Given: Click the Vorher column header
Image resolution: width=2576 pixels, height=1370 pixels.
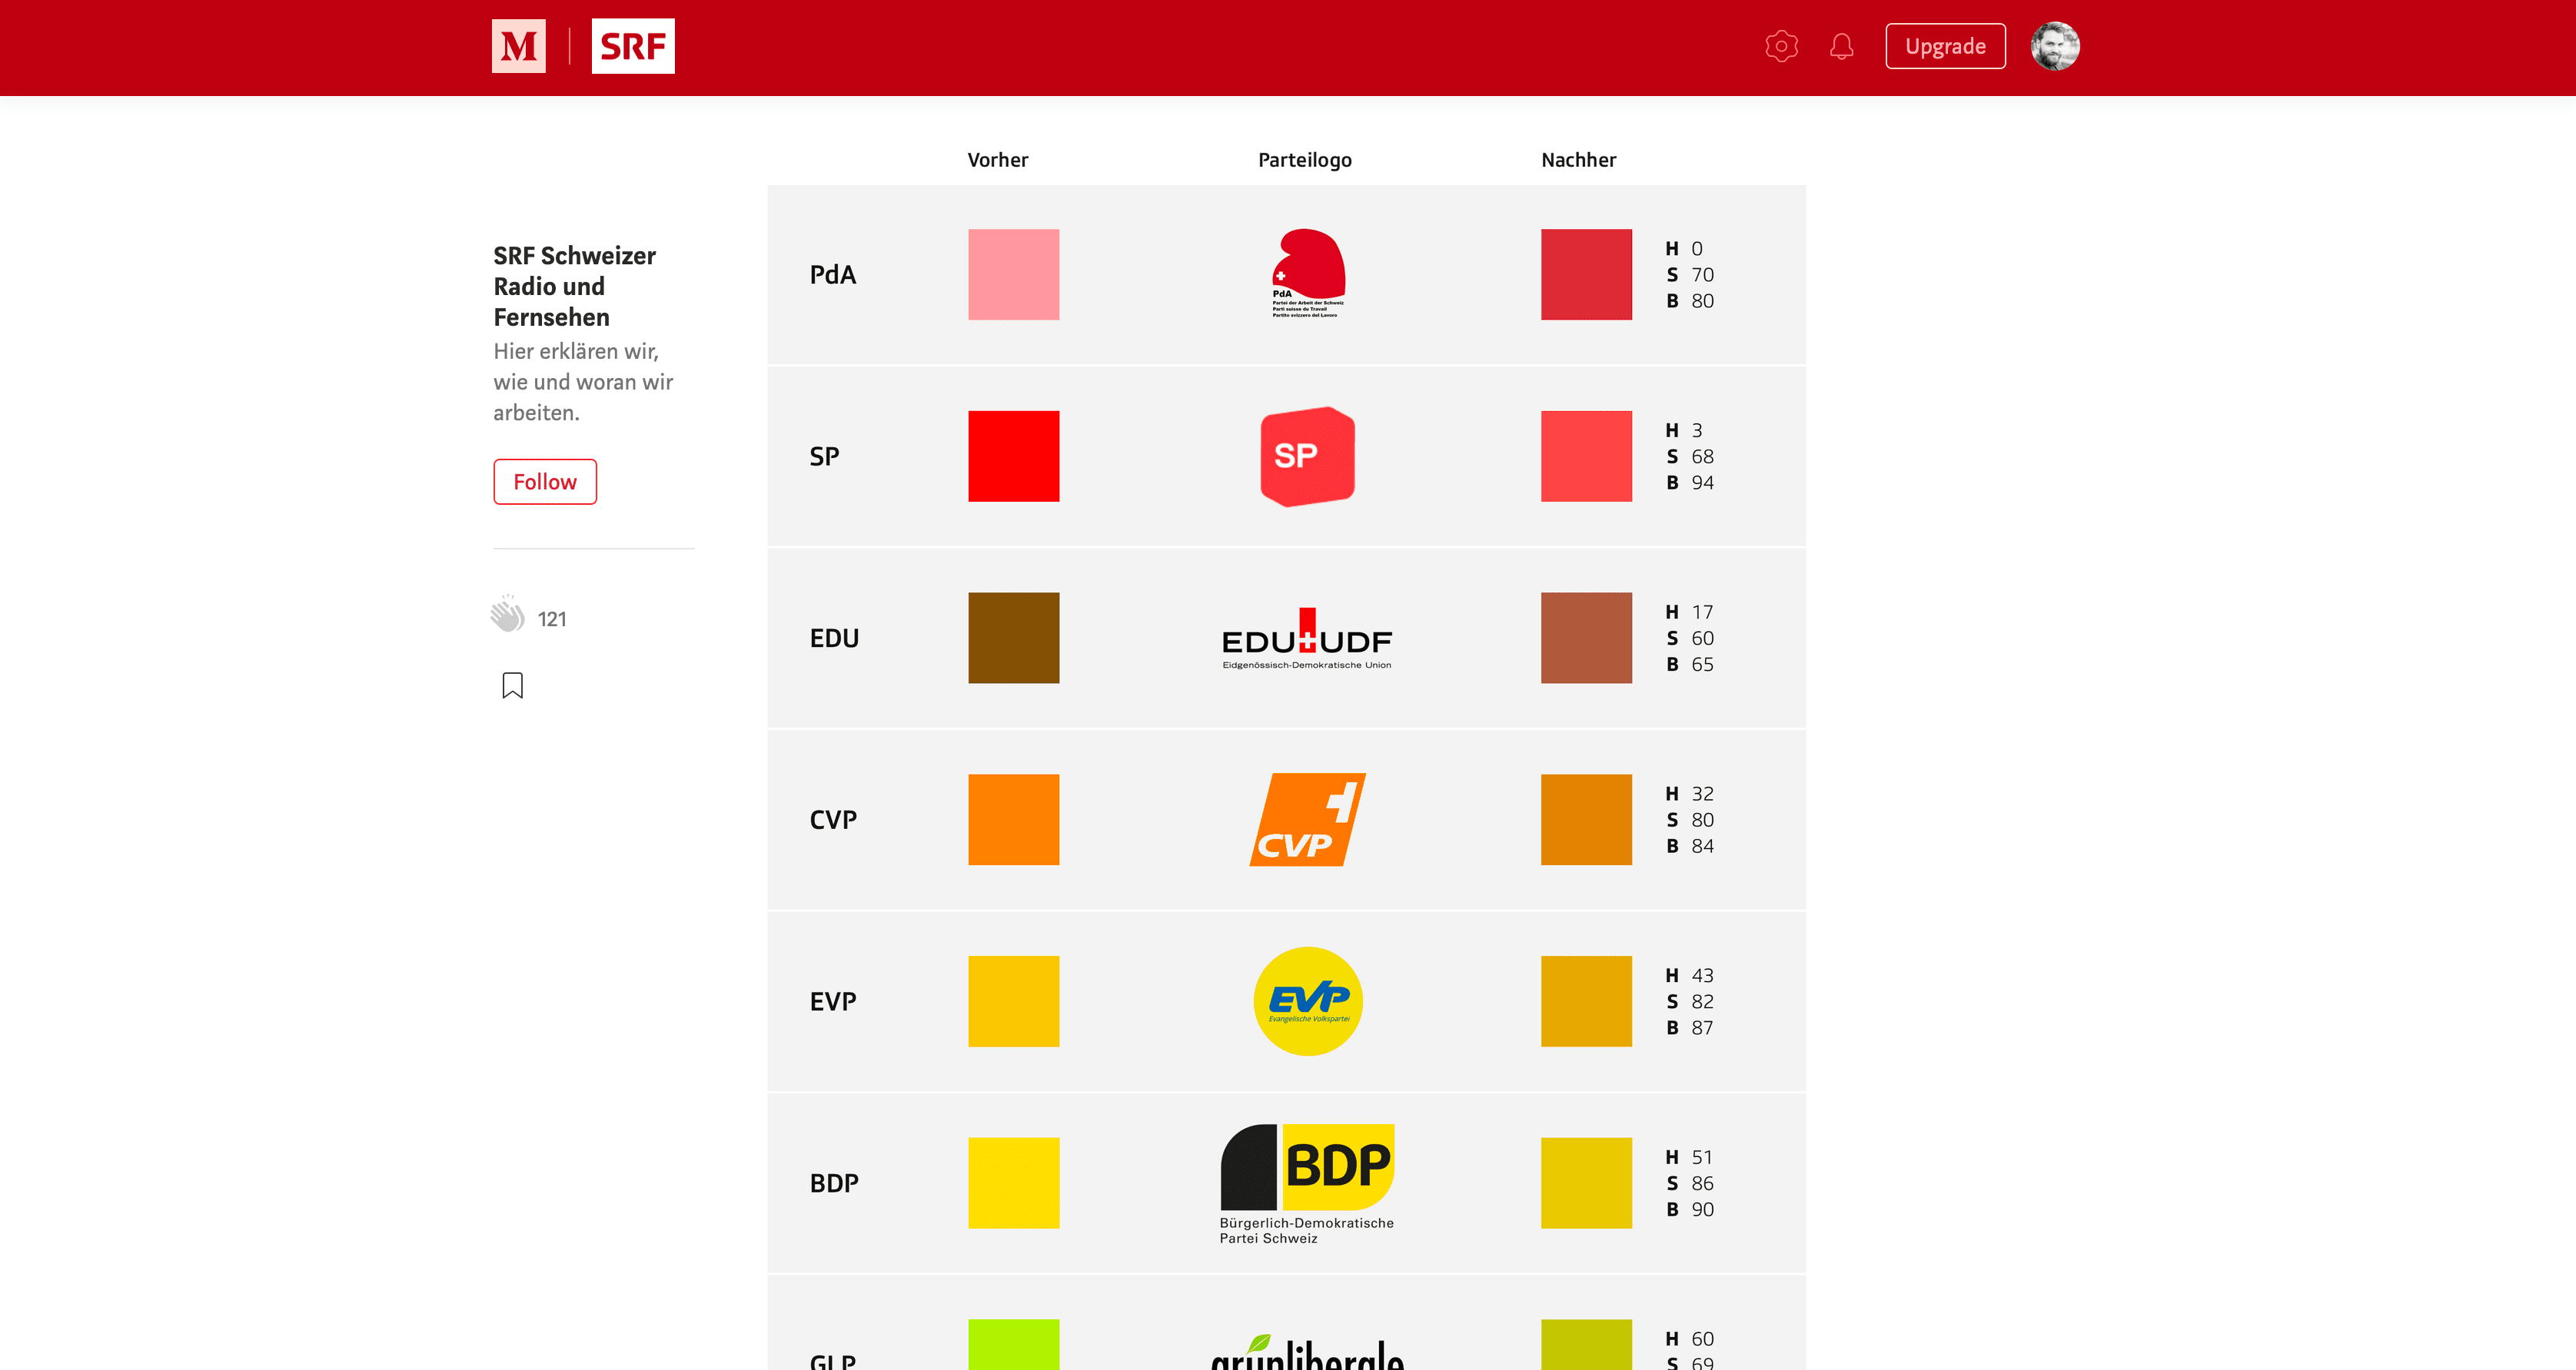Looking at the screenshot, I should click(x=997, y=160).
